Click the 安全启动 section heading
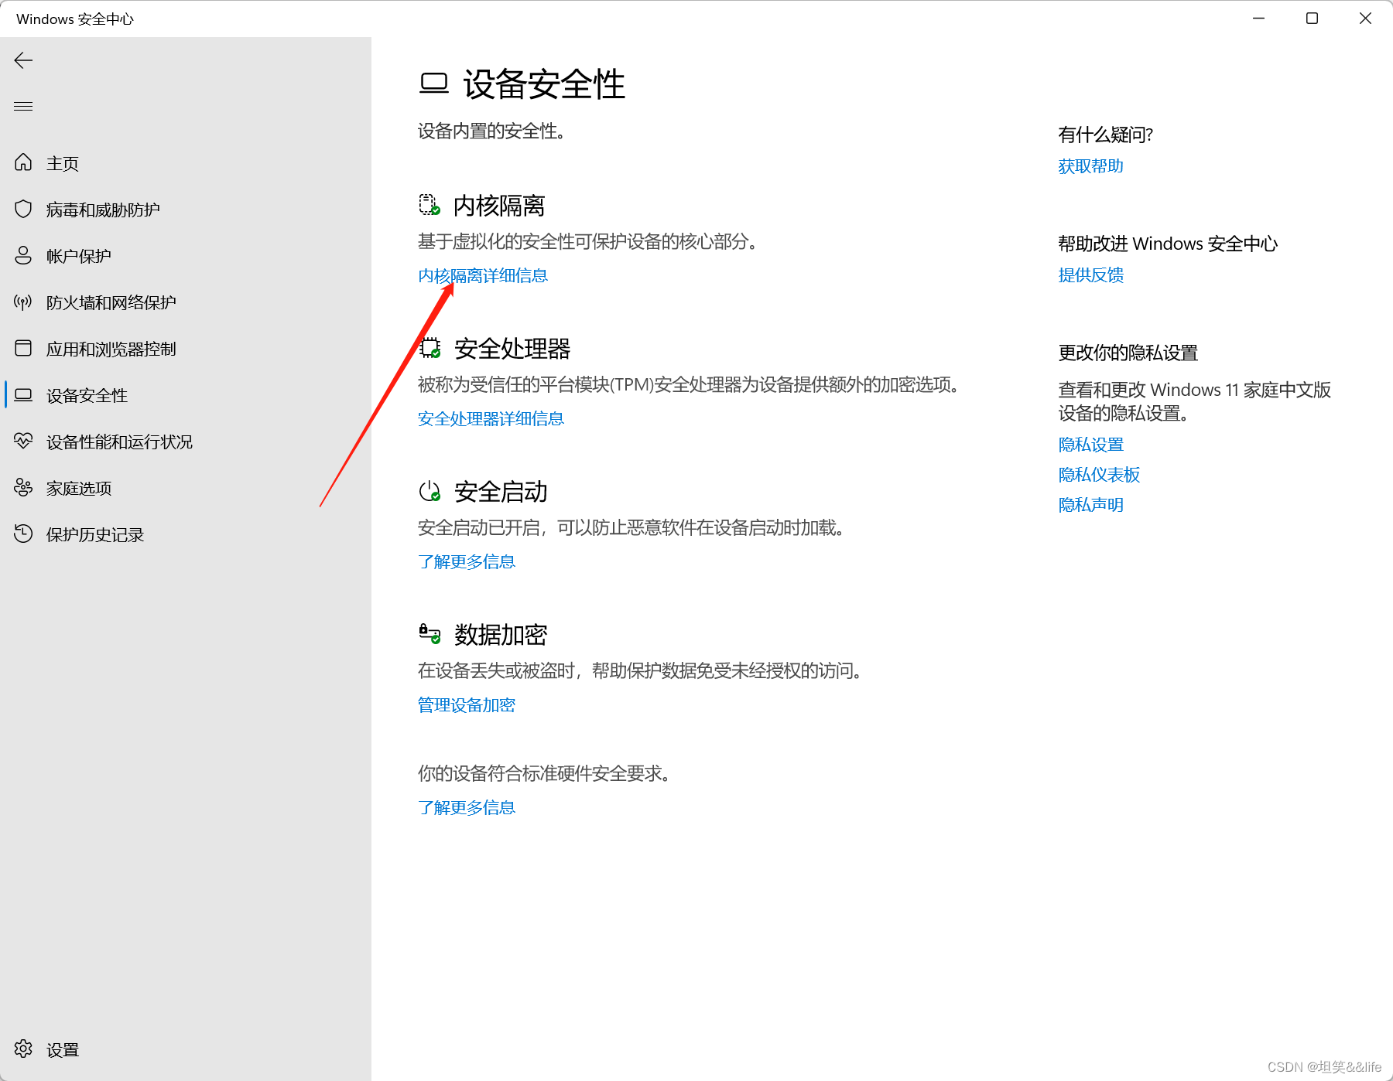1393x1081 pixels. click(x=501, y=492)
